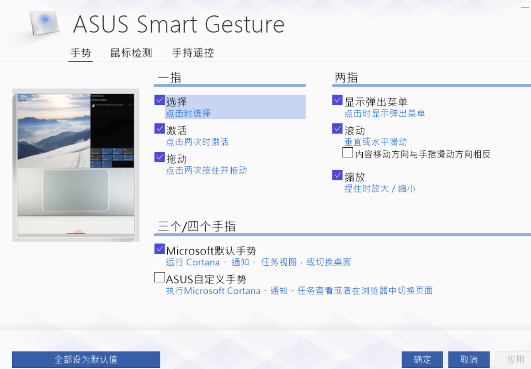This screenshot has width=531, height=369.
Task: Uncheck the 选择 checkbox
Action: (x=160, y=100)
